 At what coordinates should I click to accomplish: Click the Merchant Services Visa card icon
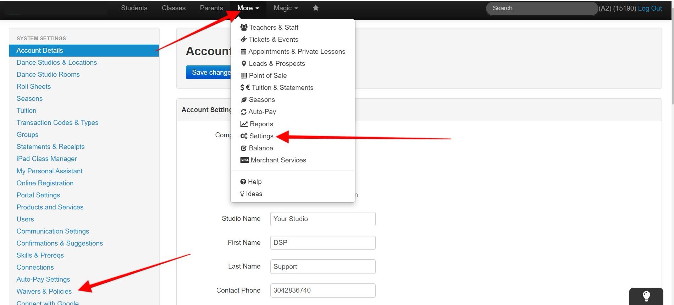coord(244,160)
